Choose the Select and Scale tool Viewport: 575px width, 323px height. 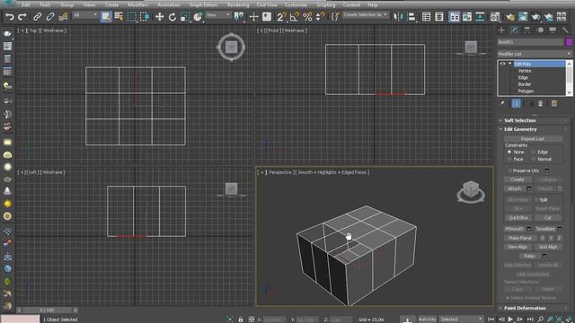click(x=185, y=17)
